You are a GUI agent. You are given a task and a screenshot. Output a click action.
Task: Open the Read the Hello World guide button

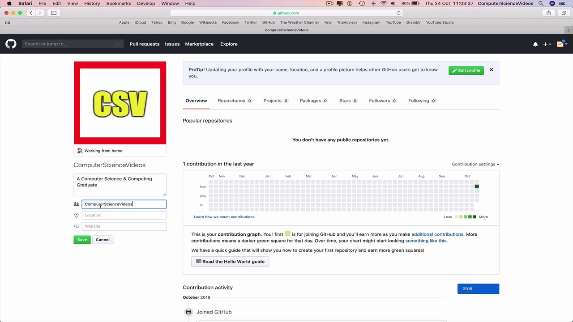click(230, 262)
